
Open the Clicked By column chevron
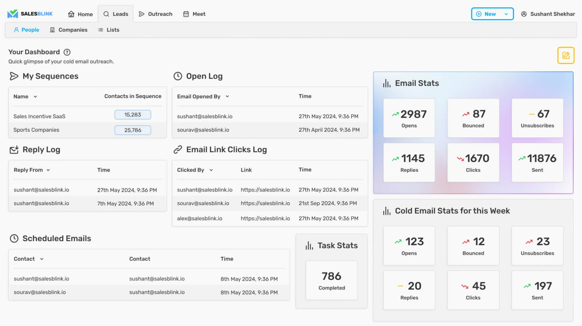pos(211,170)
